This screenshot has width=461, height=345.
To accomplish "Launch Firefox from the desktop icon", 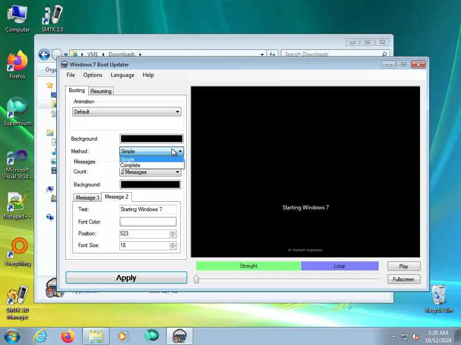I will [18, 65].
